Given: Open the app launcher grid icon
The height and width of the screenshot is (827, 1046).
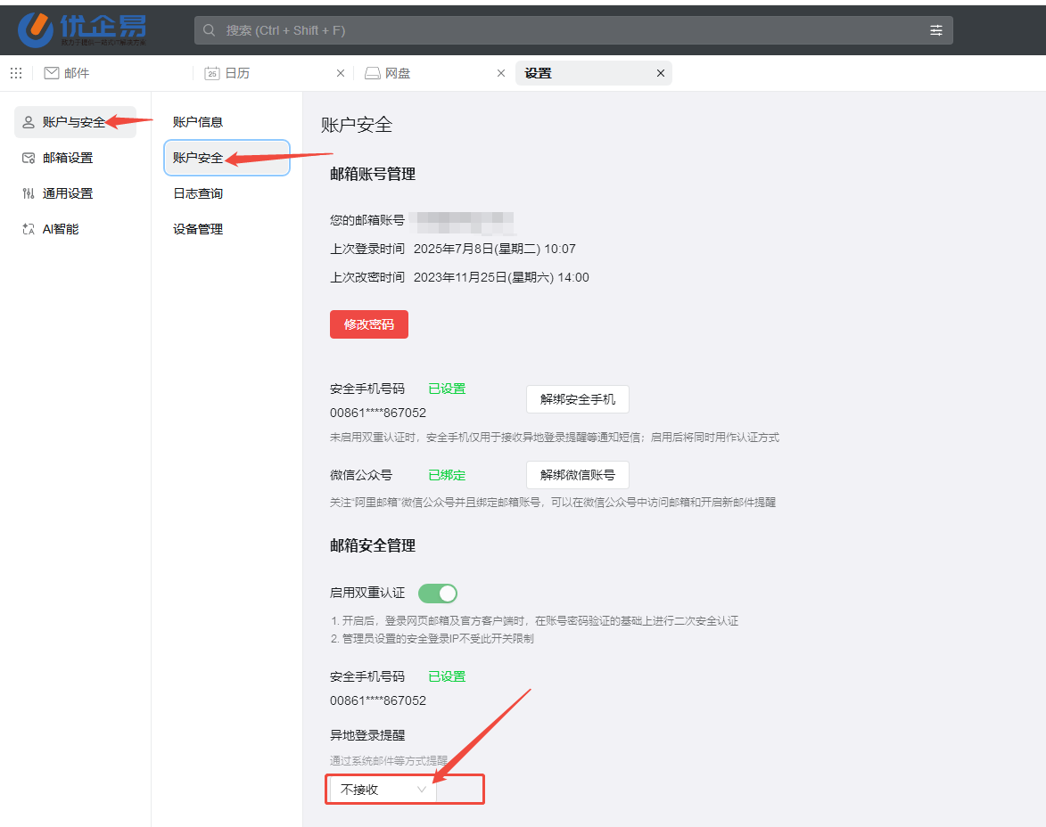Looking at the screenshot, I should tap(15, 72).
